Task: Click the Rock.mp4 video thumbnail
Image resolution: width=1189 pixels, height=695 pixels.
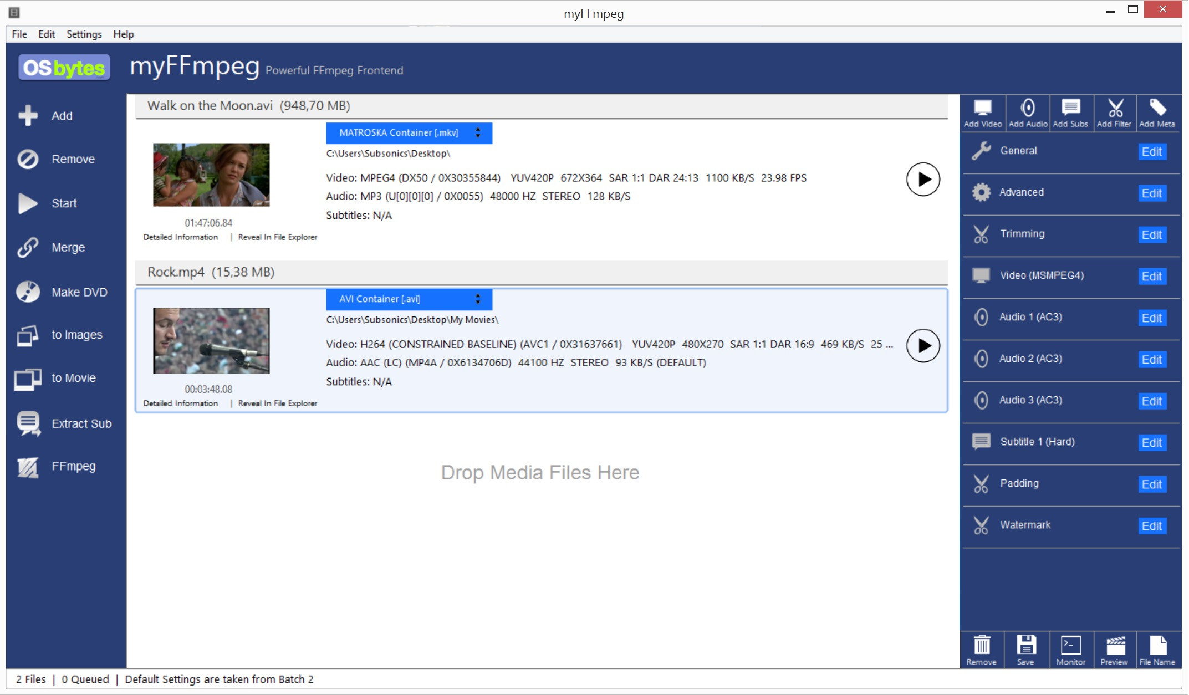Action: pos(211,341)
